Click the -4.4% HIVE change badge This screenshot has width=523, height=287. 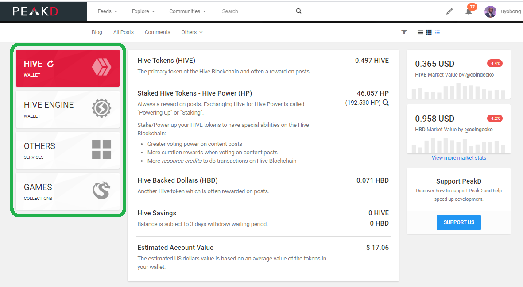[495, 63]
